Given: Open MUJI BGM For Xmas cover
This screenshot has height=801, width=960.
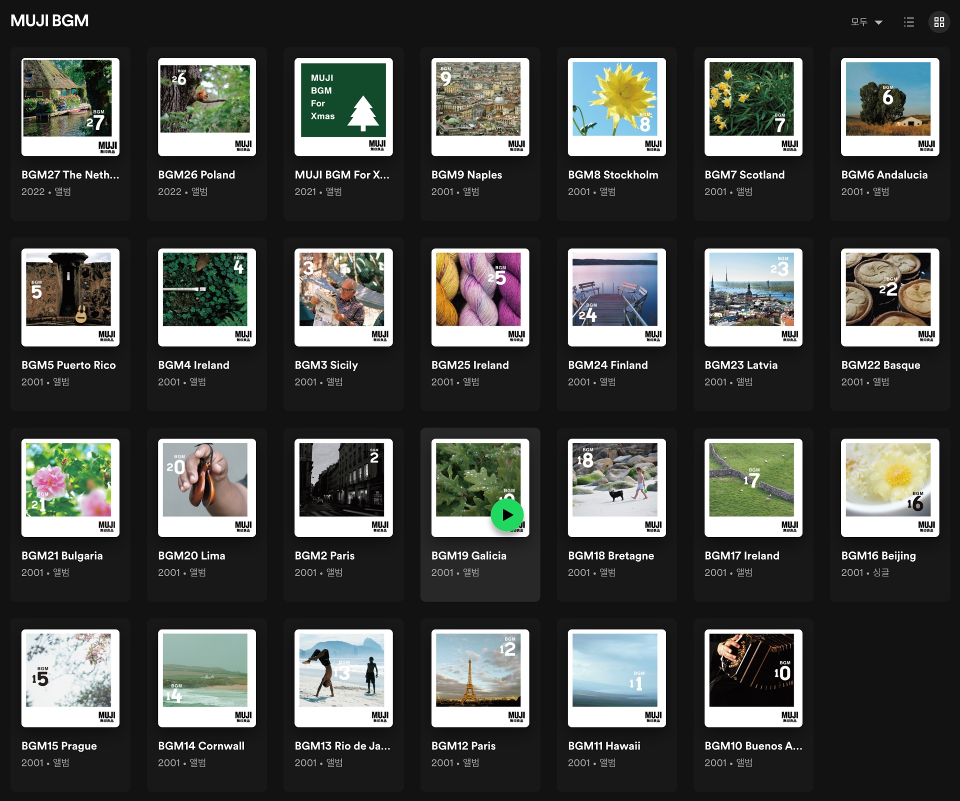Looking at the screenshot, I should pyautogui.click(x=343, y=107).
